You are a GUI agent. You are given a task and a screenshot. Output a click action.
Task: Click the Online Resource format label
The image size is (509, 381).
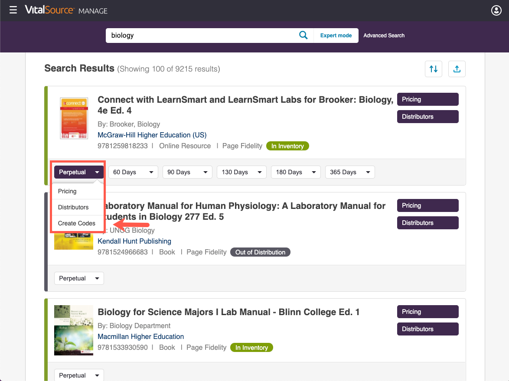click(185, 146)
